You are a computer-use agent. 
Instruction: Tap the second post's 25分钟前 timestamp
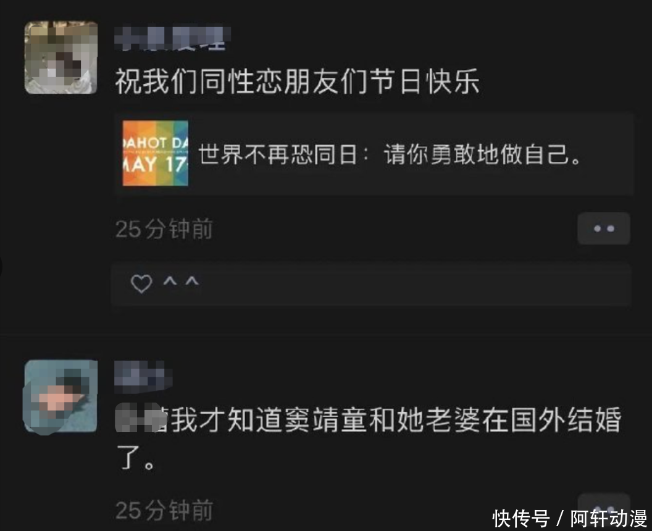[x=164, y=510]
